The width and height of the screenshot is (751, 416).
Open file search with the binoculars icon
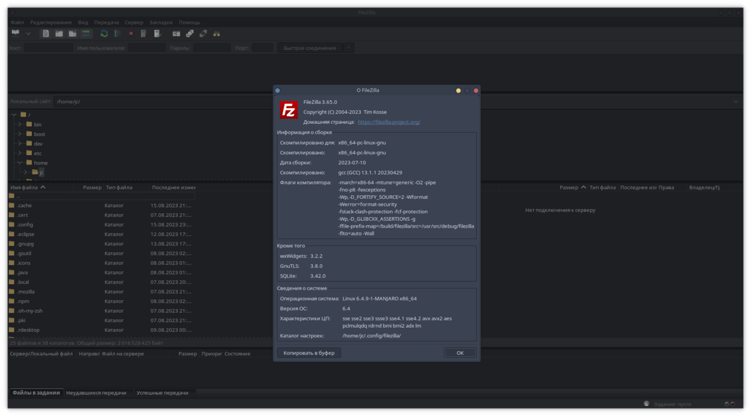pyautogui.click(x=216, y=33)
